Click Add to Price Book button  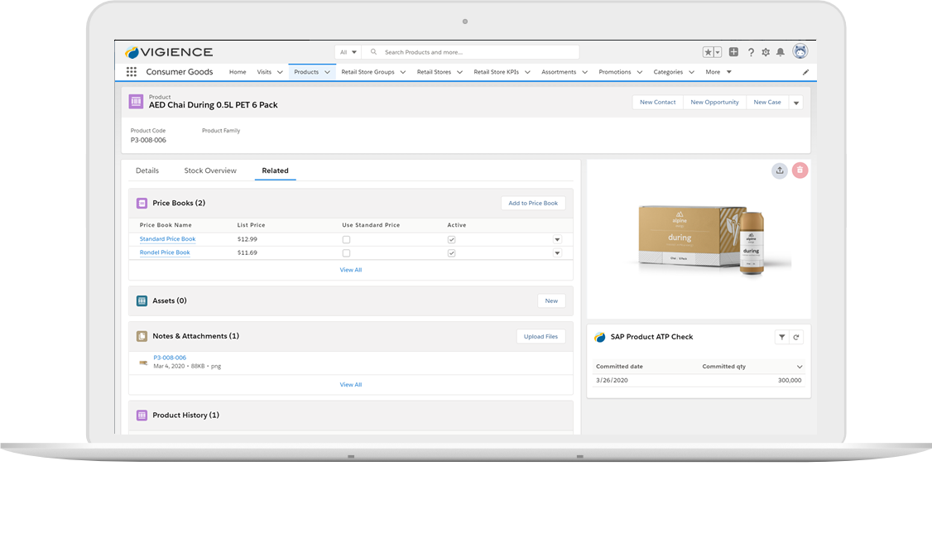coord(533,204)
